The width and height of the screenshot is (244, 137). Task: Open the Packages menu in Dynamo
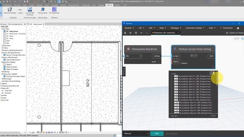point(176,28)
